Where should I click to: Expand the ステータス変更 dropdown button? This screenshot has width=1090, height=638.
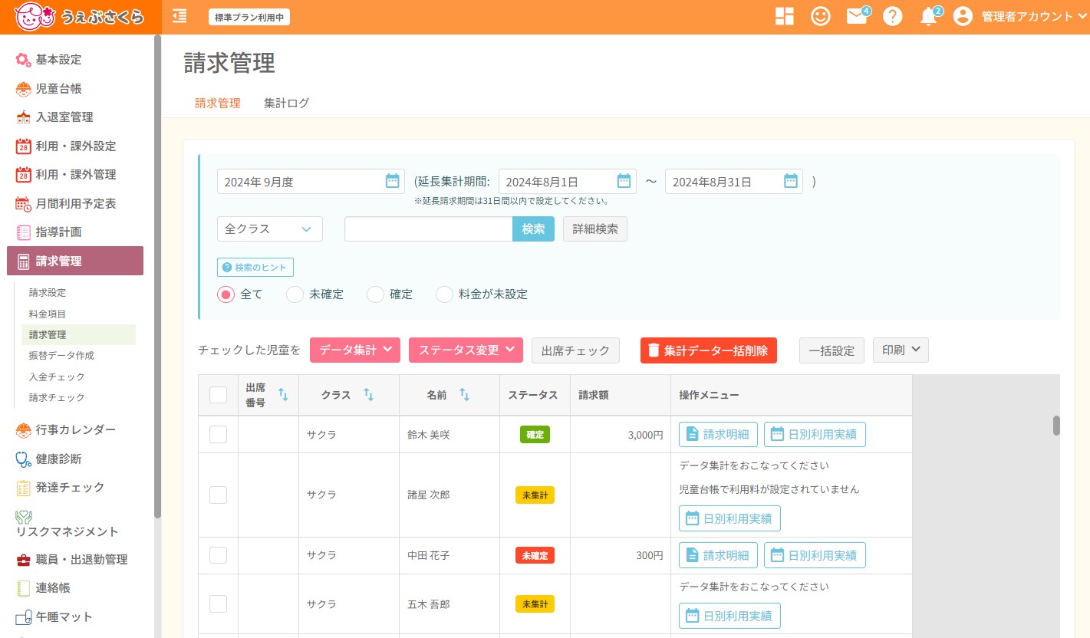pyautogui.click(x=466, y=350)
